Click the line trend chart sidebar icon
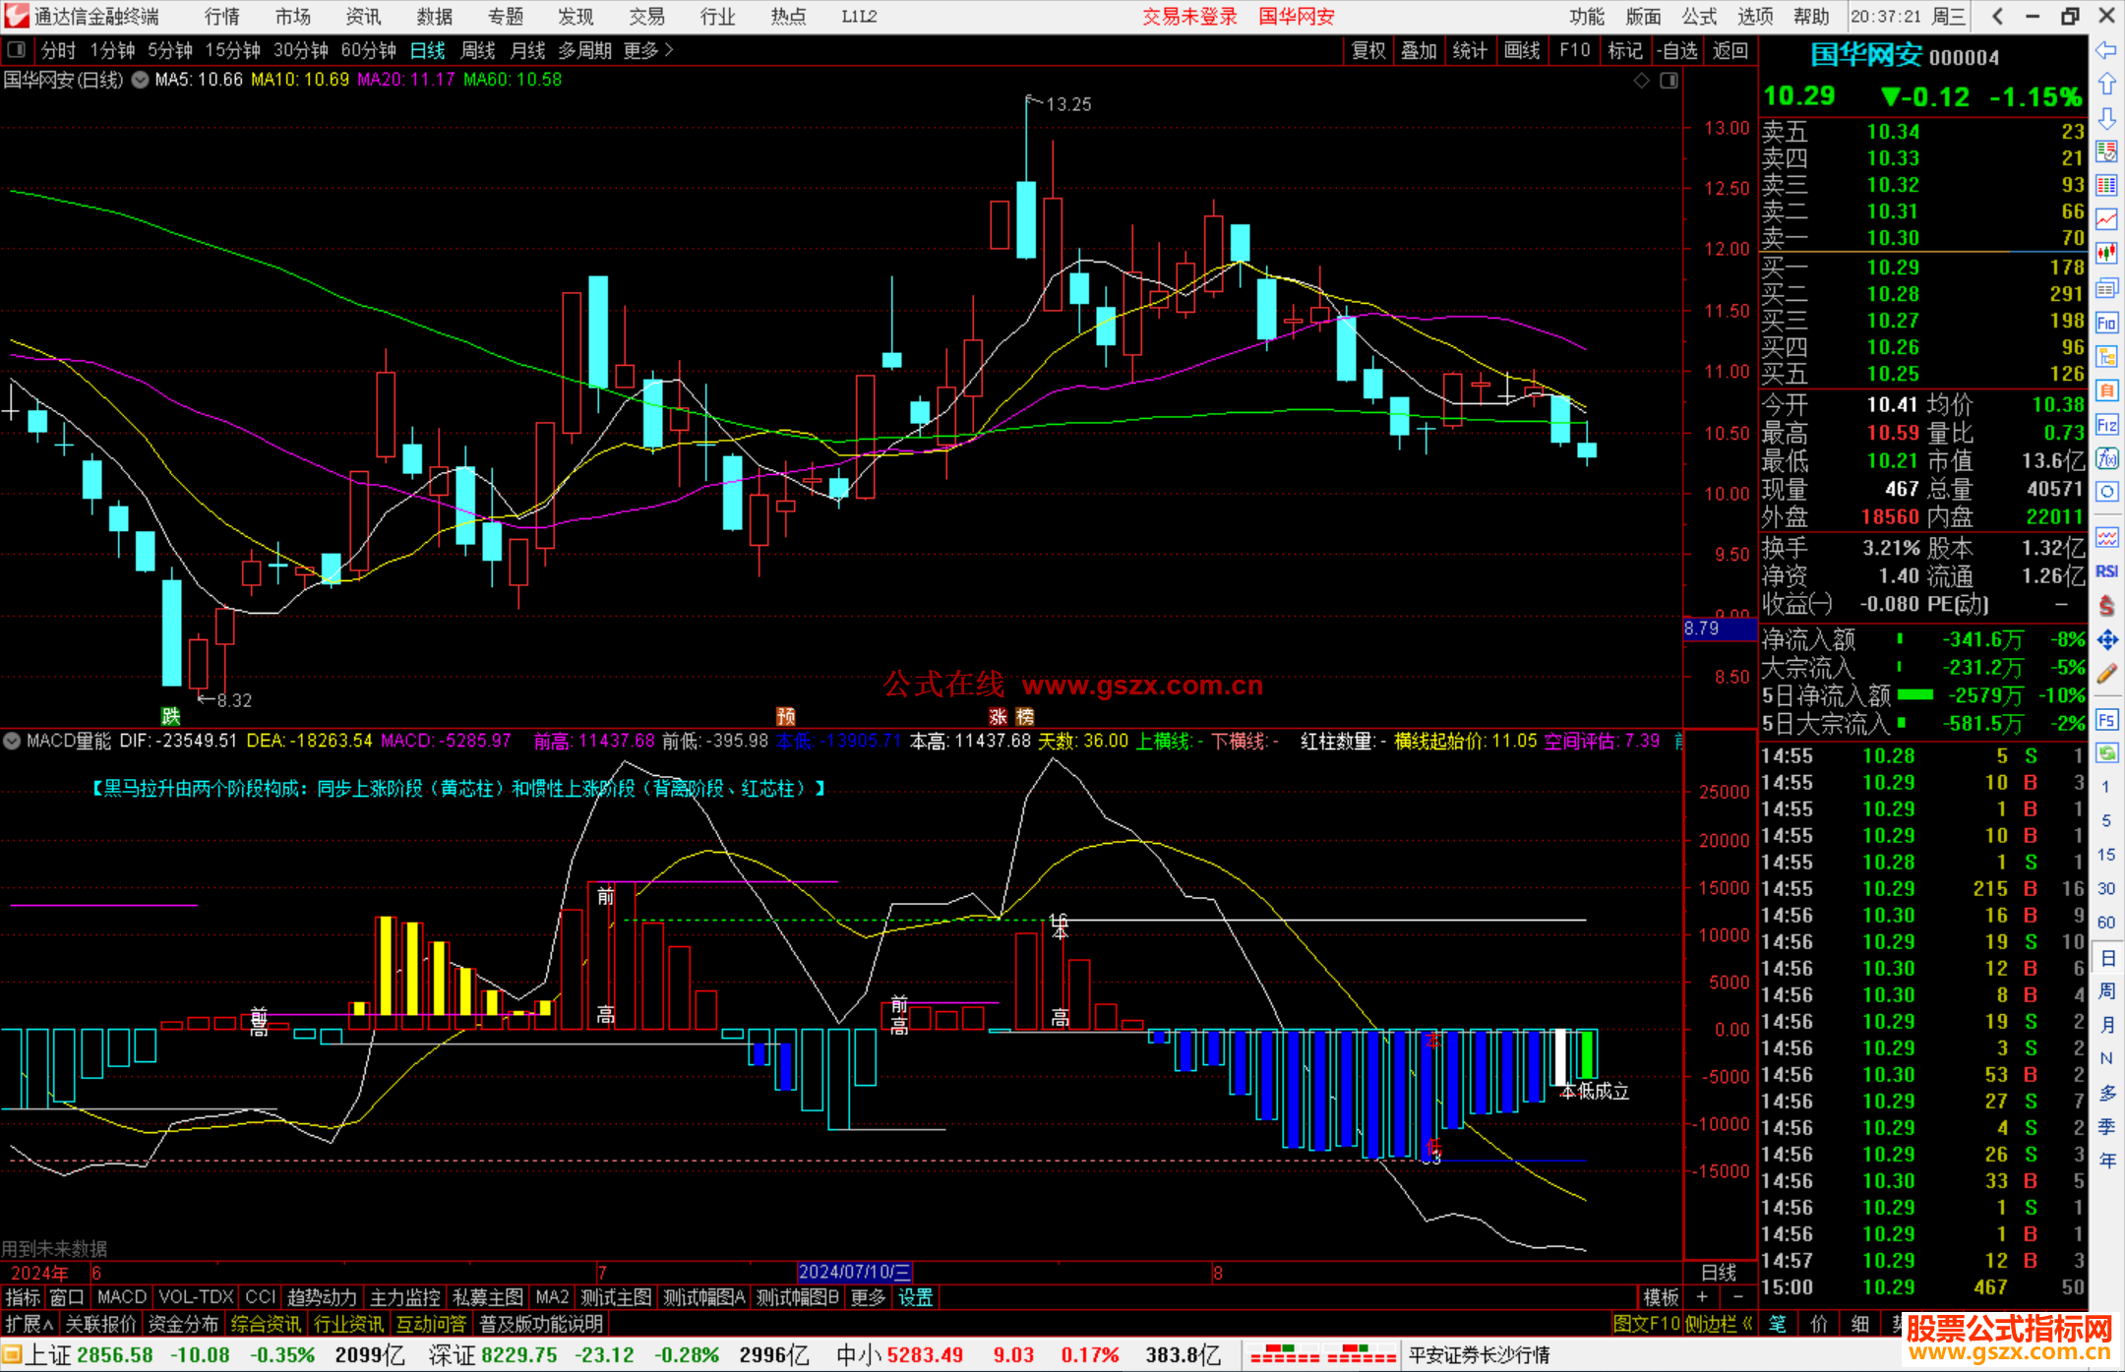The image size is (2125, 1372). (2106, 219)
